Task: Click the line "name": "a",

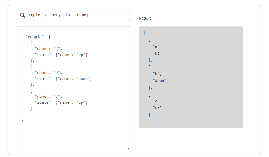Action: click(x=48, y=49)
